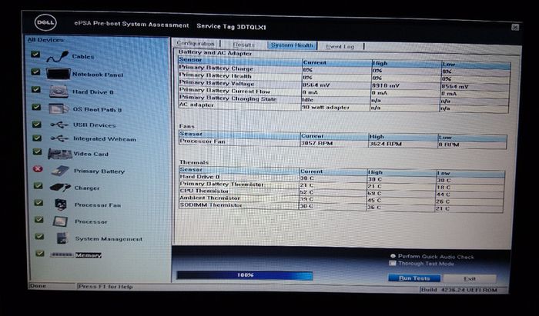Toggle the Integrated Webcam checkmark

(x=37, y=138)
